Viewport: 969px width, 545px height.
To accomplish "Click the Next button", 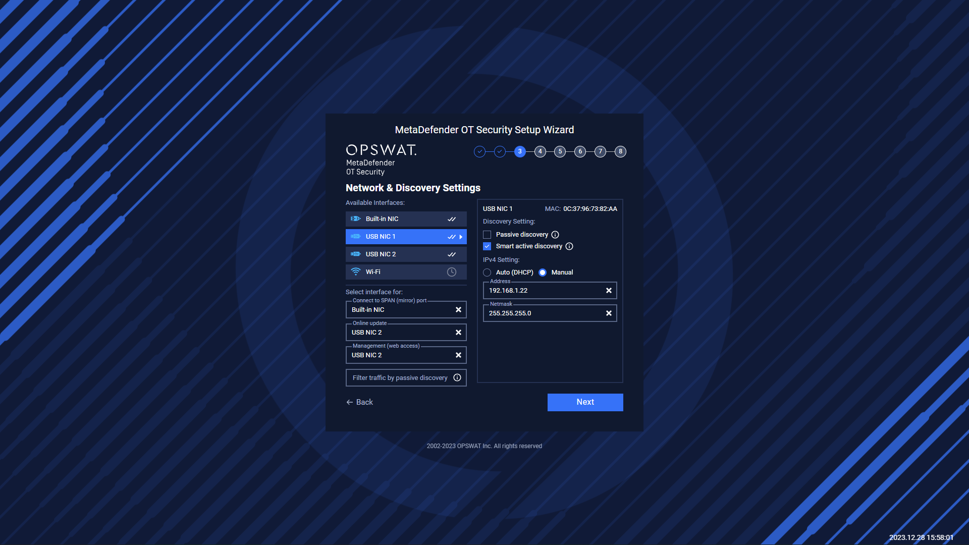I will pyautogui.click(x=585, y=402).
